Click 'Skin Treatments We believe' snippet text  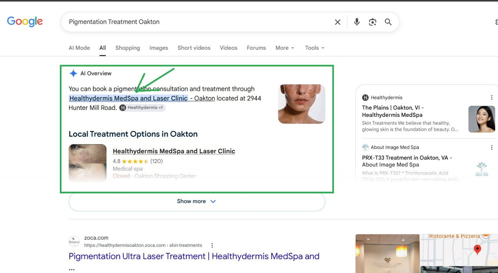410,126
